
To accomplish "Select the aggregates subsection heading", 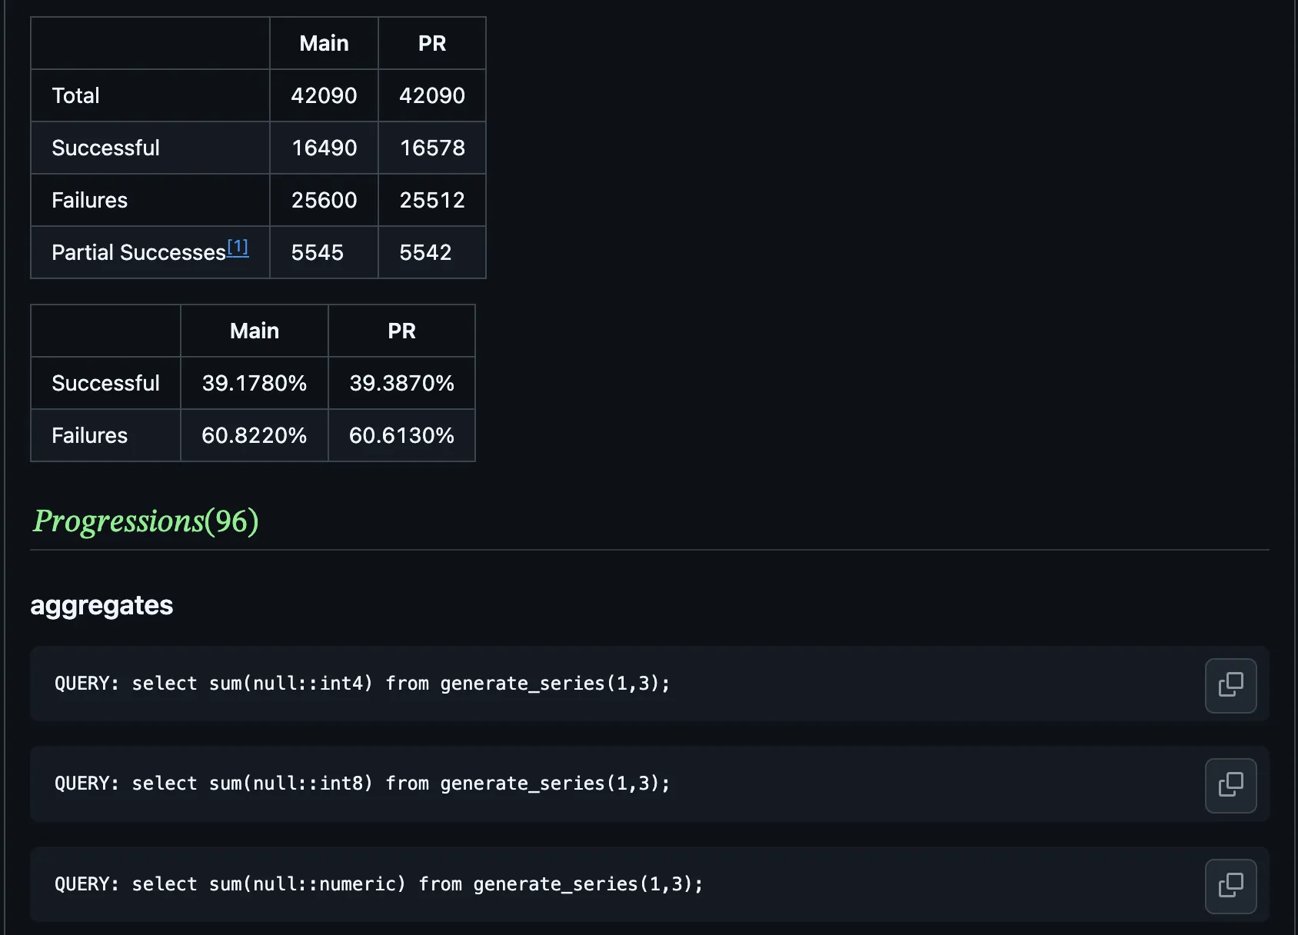I will tap(101, 606).
